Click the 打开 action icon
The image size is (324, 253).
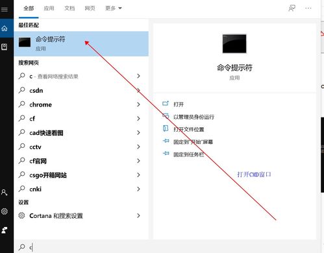pos(166,103)
